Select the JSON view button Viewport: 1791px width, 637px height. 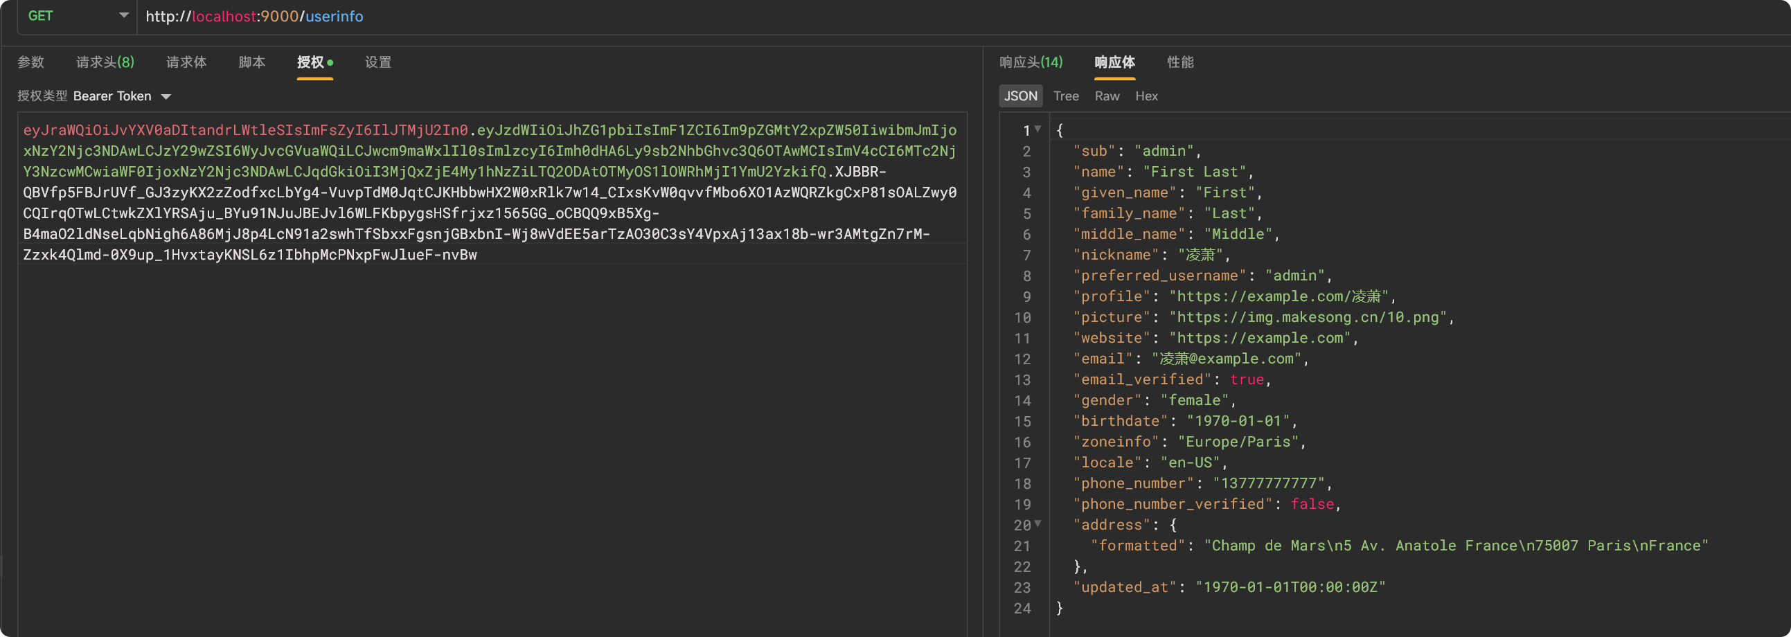(1020, 96)
